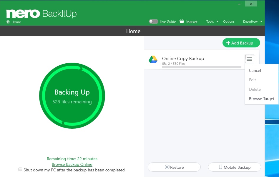Click the Restore circular arrow icon
The height and width of the screenshot is (177, 279).
167,167
